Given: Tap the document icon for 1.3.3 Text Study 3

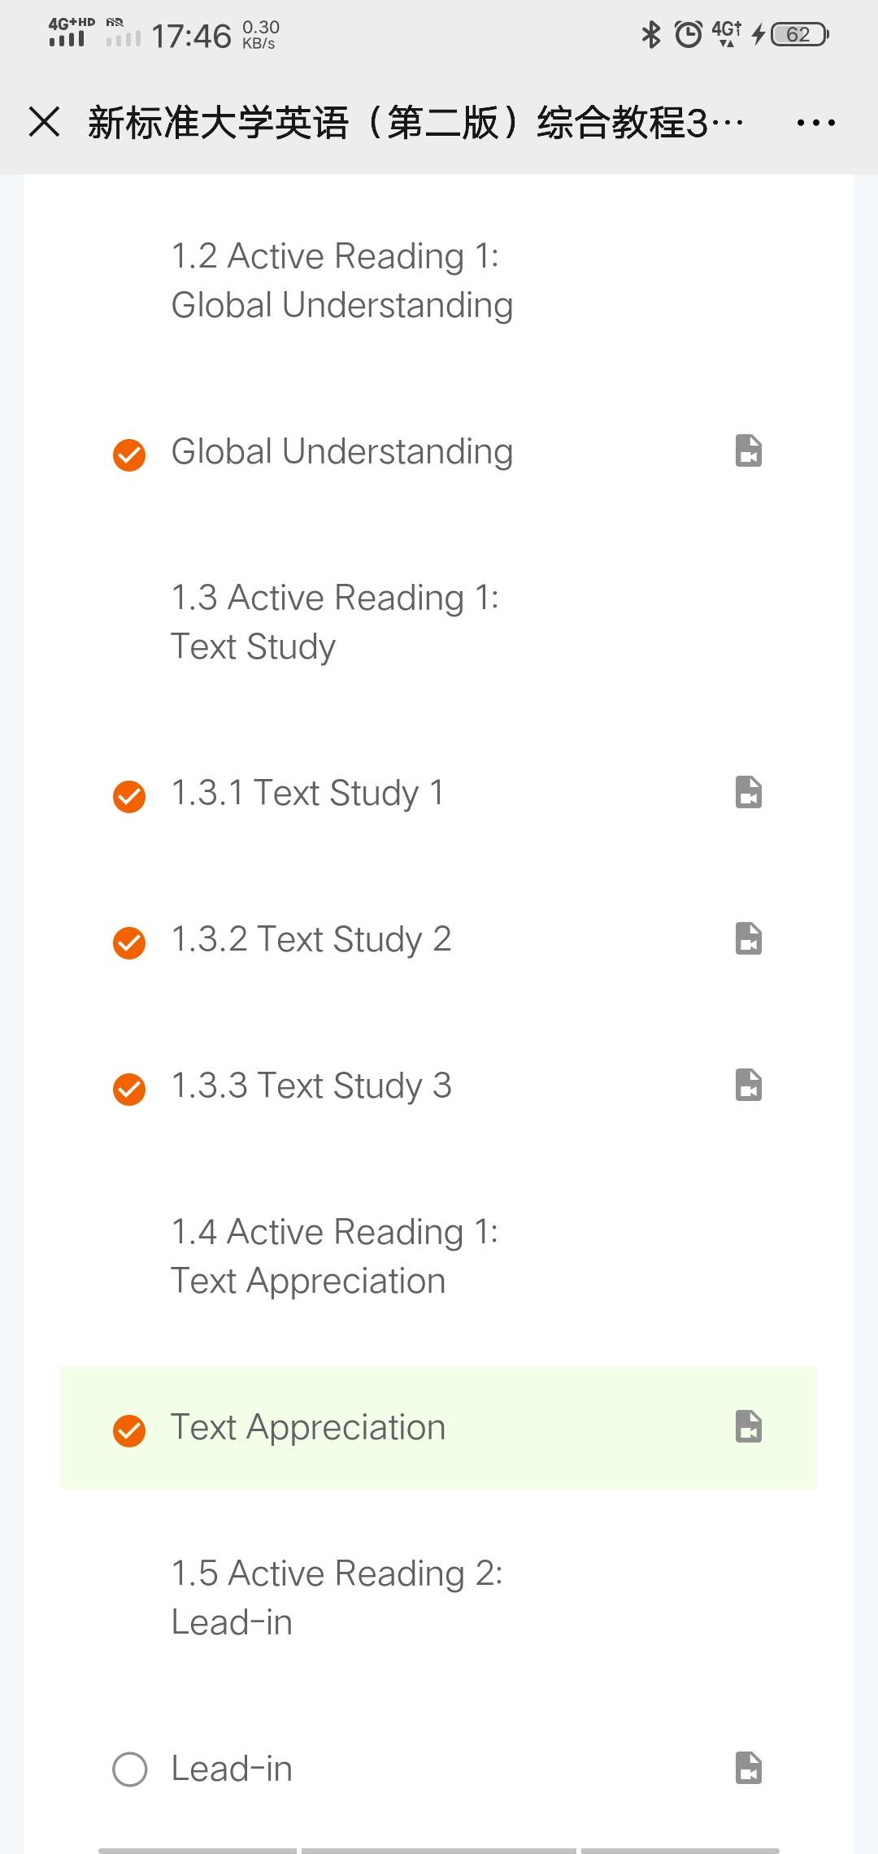Looking at the screenshot, I should 748,1085.
